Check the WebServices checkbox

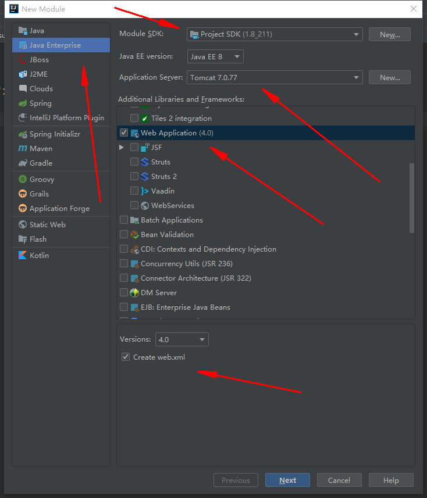[134, 206]
